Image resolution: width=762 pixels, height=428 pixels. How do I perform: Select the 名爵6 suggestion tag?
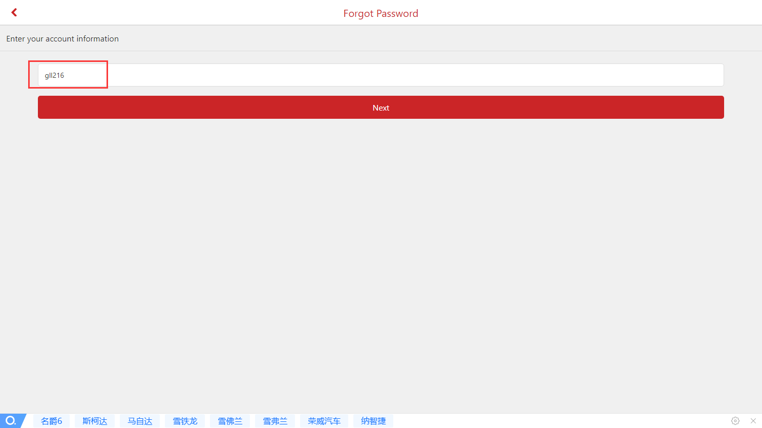(51, 421)
